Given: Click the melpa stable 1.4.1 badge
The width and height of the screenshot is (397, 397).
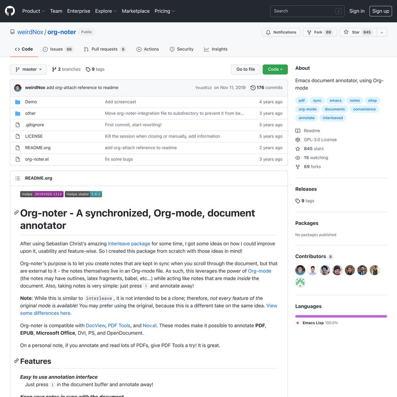Looking at the screenshot, I should coord(83,194).
